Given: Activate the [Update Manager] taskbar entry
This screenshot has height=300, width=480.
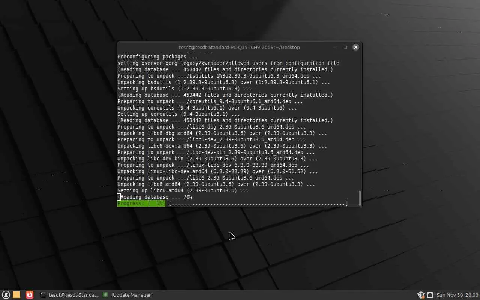Looking at the screenshot, I should click(127, 295).
